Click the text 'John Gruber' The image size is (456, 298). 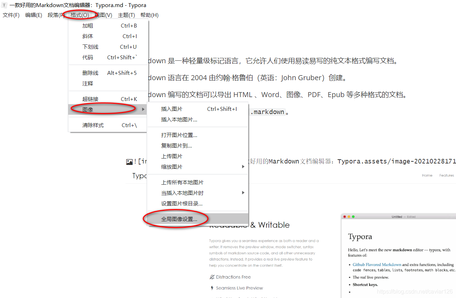pos(301,78)
